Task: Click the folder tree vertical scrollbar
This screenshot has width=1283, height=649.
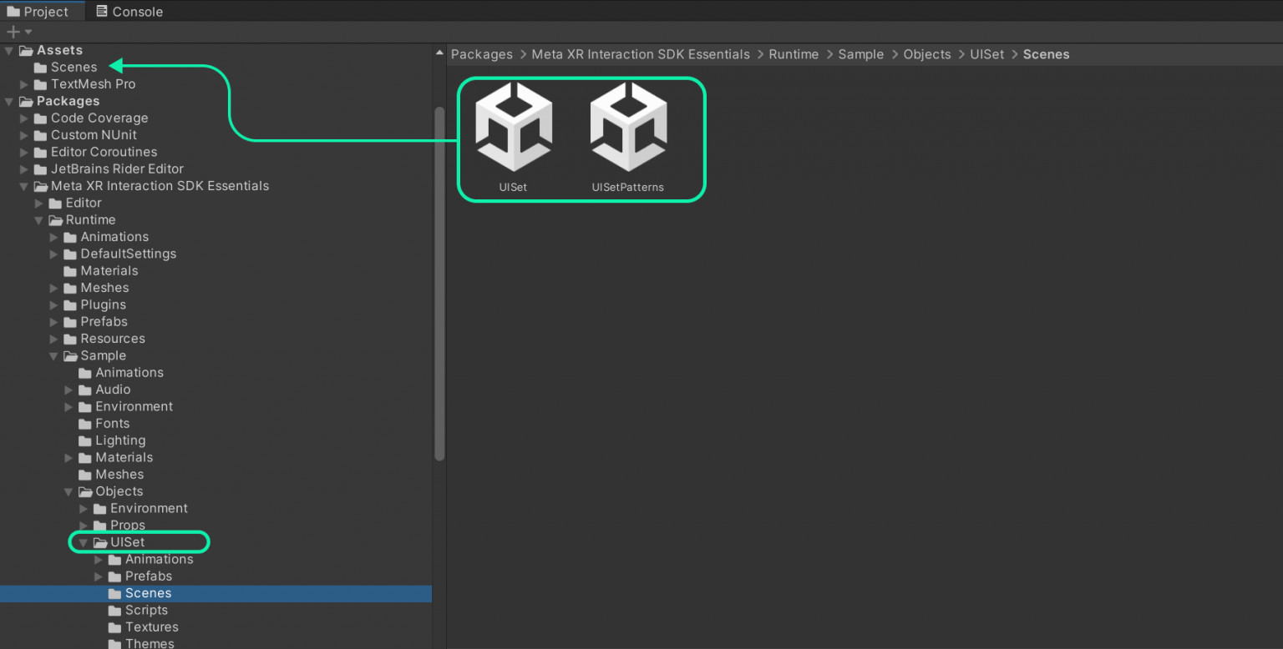Action: (x=439, y=284)
